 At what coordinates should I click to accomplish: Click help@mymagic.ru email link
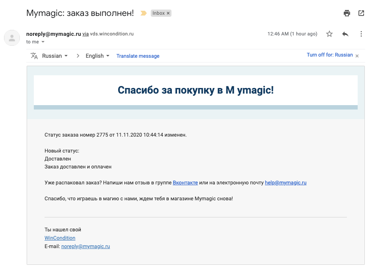tap(286, 183)
